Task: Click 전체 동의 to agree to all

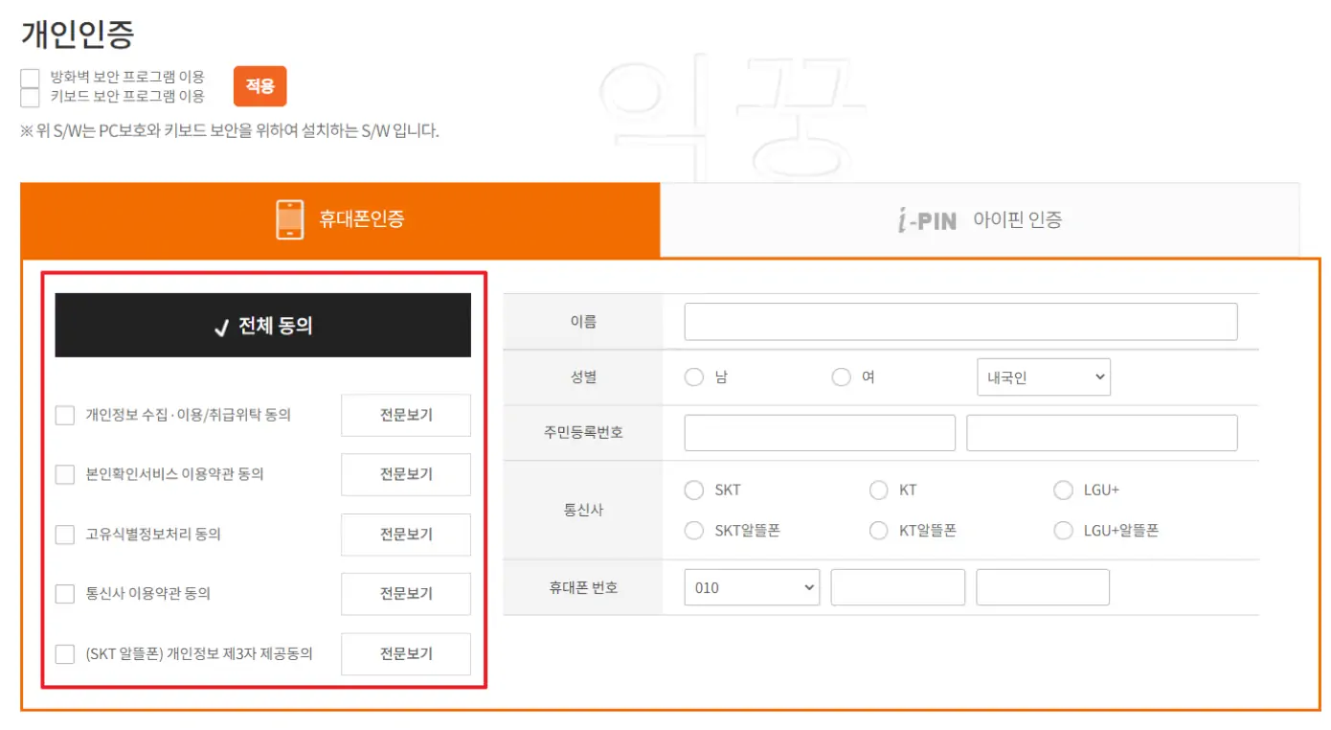Action: 262,324
